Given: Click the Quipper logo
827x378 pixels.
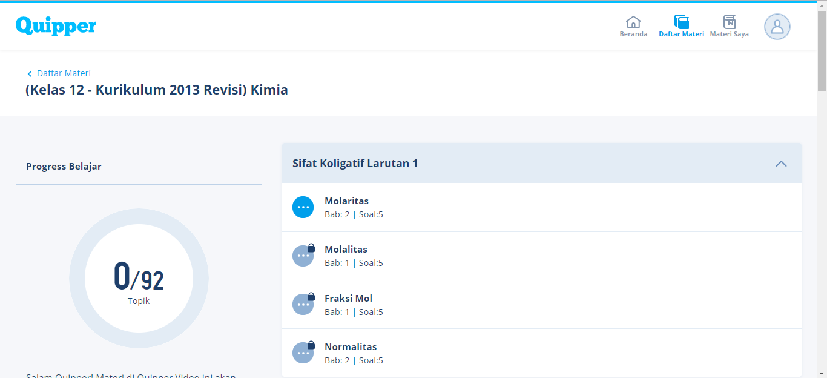Looking at the screenshot, I should [x=56, y=25].
